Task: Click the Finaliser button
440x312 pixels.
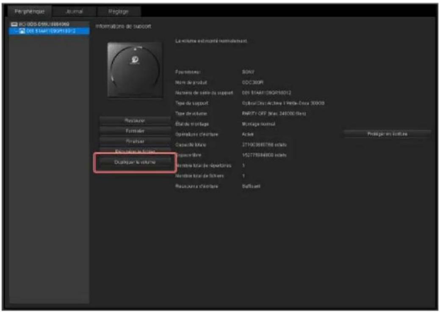Action: (x=135, y=141)
